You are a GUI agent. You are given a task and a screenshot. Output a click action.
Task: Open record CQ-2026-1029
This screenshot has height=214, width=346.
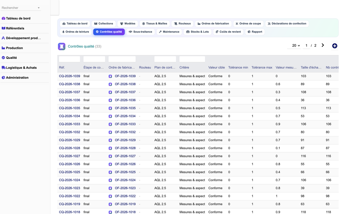tap(69, 140)
